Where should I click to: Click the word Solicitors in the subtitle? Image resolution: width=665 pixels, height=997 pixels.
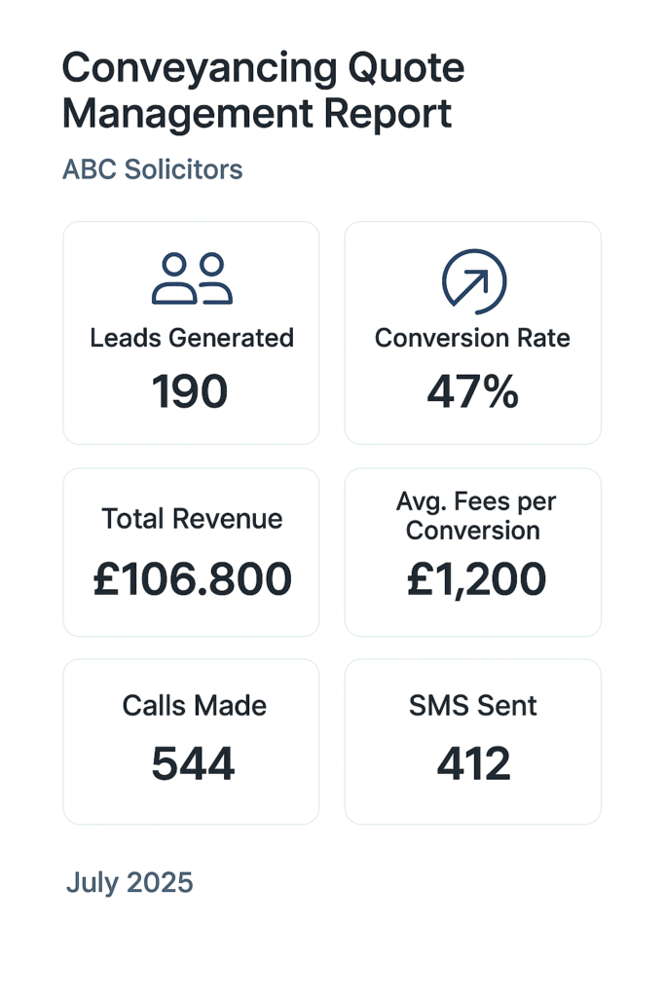(184, 169)
